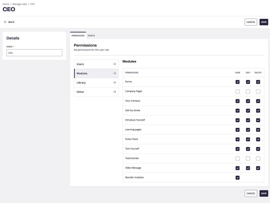Uncheck the Reorder modules checkbox
This screenshot has width=270, height=203.
click(x=237, y=178)
